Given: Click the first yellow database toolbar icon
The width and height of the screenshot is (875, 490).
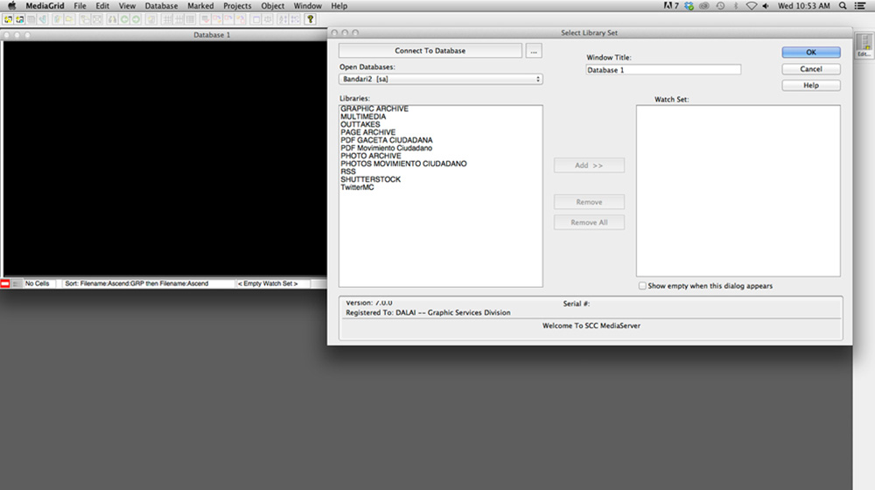Looking at the screenshot, I should pos(7,18).
